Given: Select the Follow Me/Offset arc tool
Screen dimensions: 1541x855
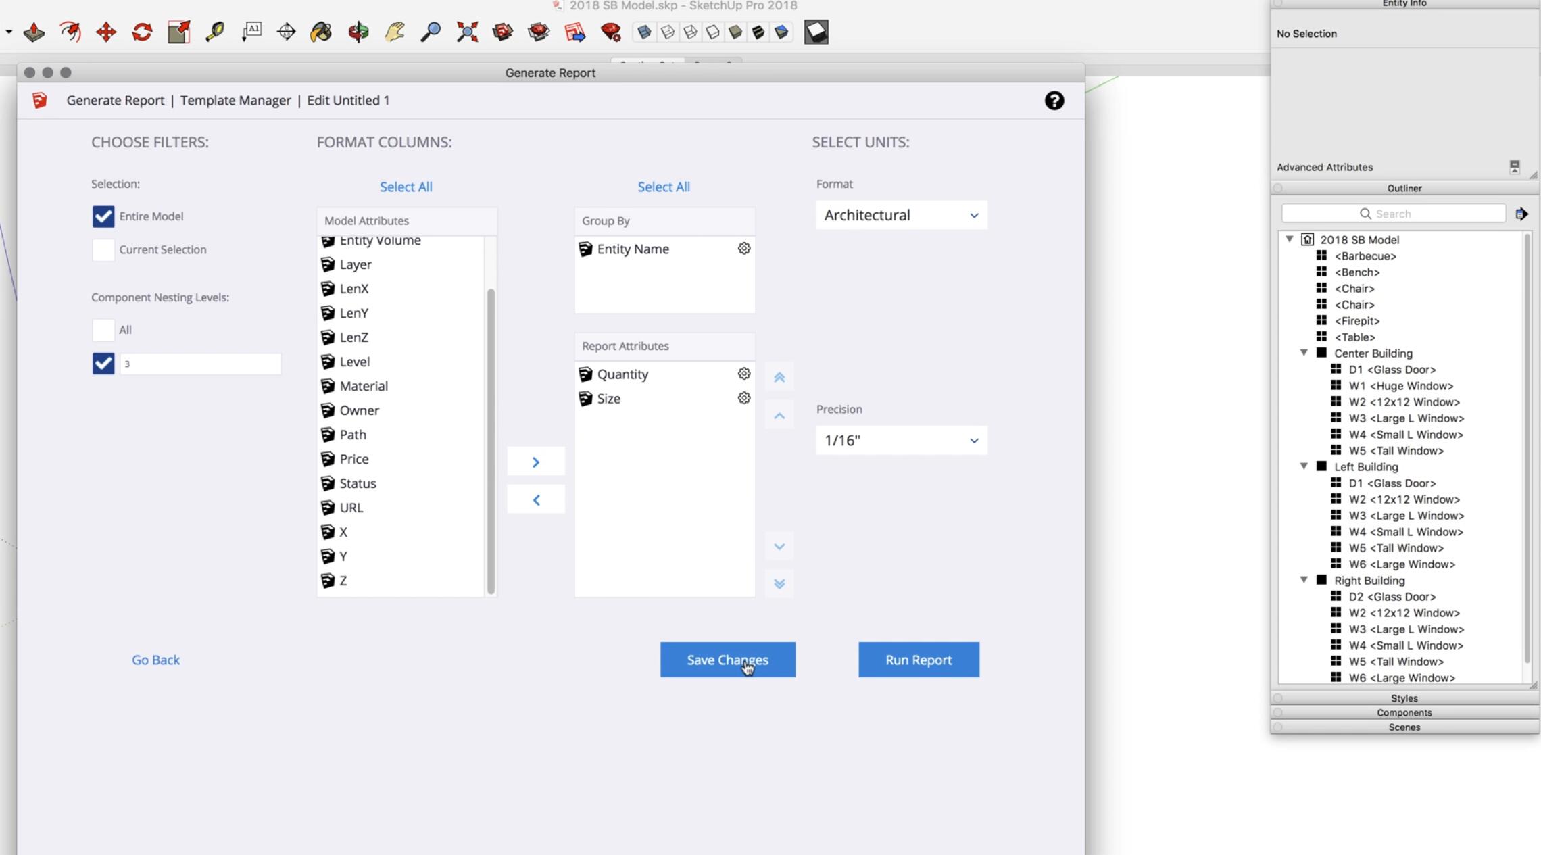Looking at the screenshot, I should [70, 32].
